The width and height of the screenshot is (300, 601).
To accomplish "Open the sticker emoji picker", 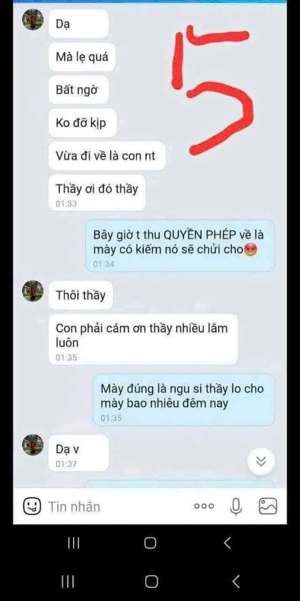I will [32, 506].
